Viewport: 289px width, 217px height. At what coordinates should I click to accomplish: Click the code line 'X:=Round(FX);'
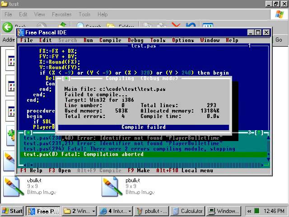click(60, 62)
